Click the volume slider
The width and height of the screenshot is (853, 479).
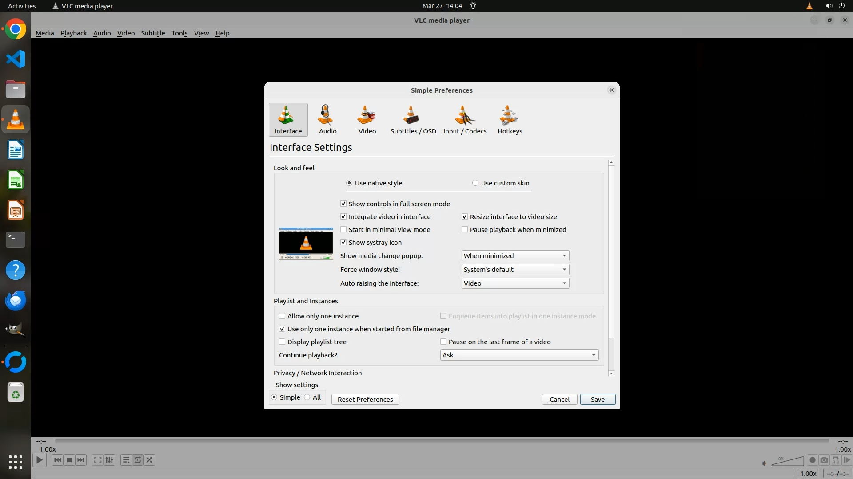788,462
